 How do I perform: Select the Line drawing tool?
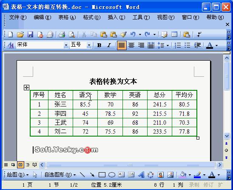(x=82, y=175)
